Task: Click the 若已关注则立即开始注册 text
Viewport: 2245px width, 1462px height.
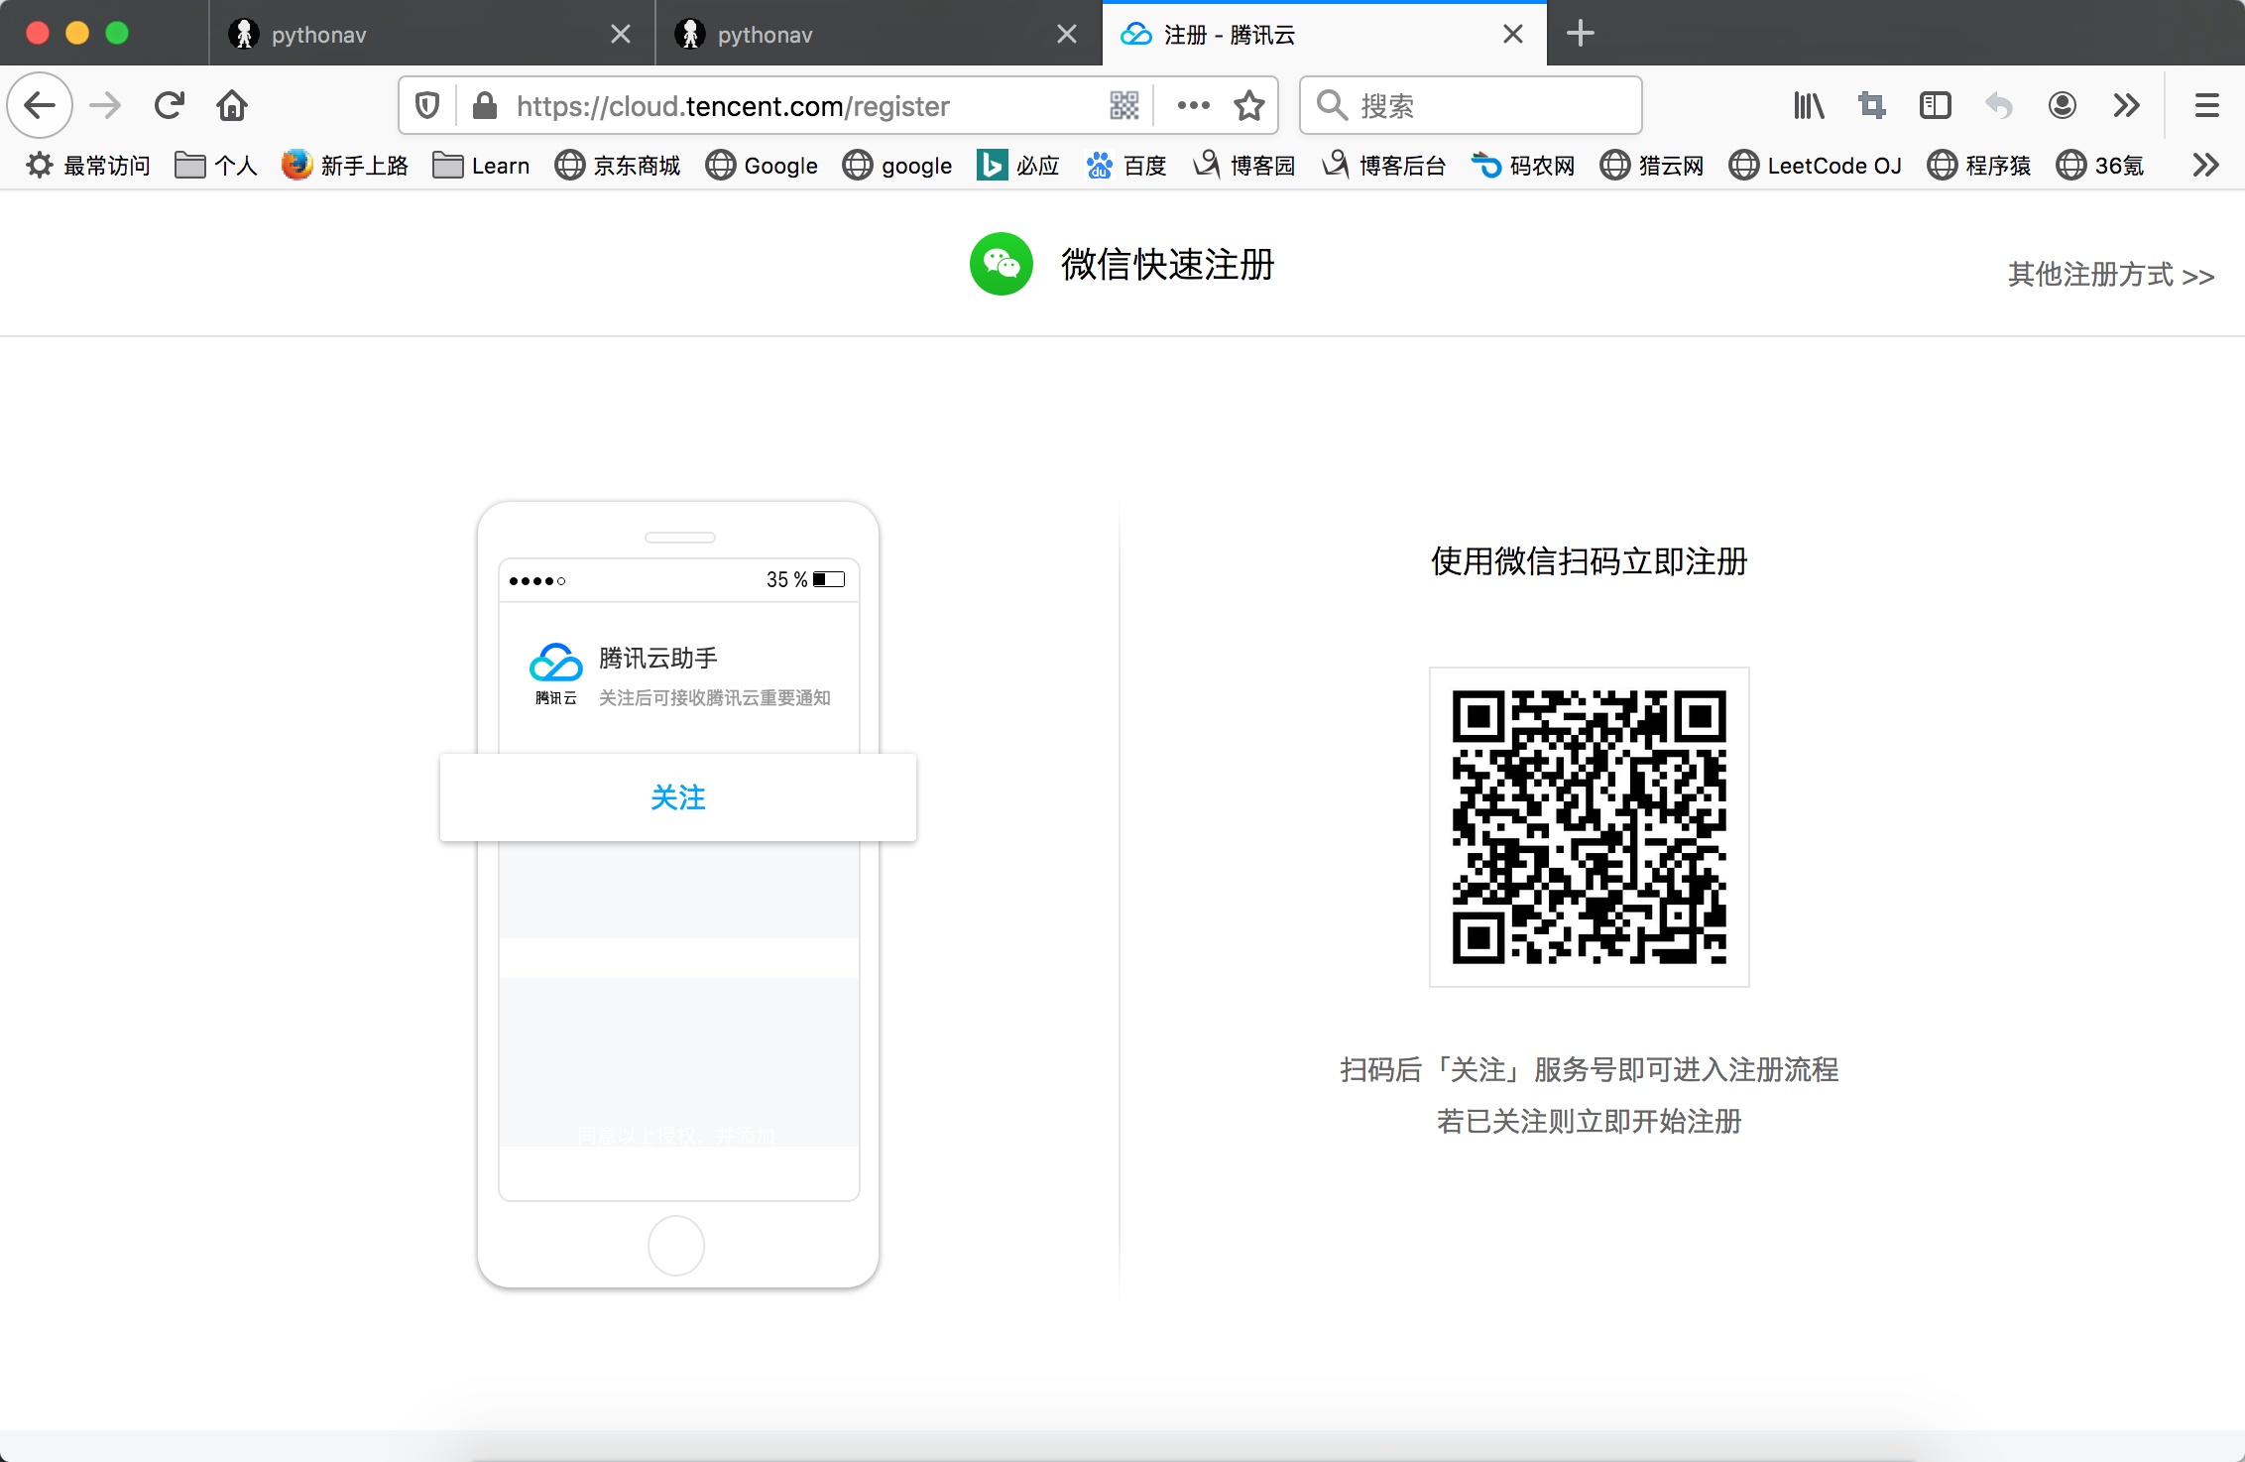Action: click(x=1590, y=1121)
